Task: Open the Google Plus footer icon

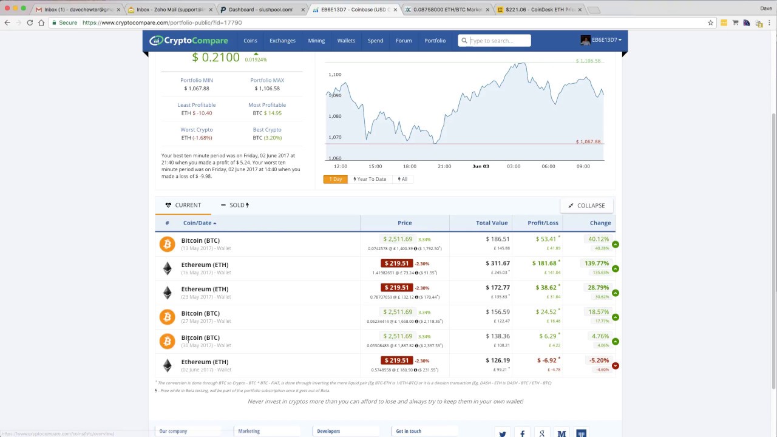Action: pyautogui.click(x=542, y=433)
